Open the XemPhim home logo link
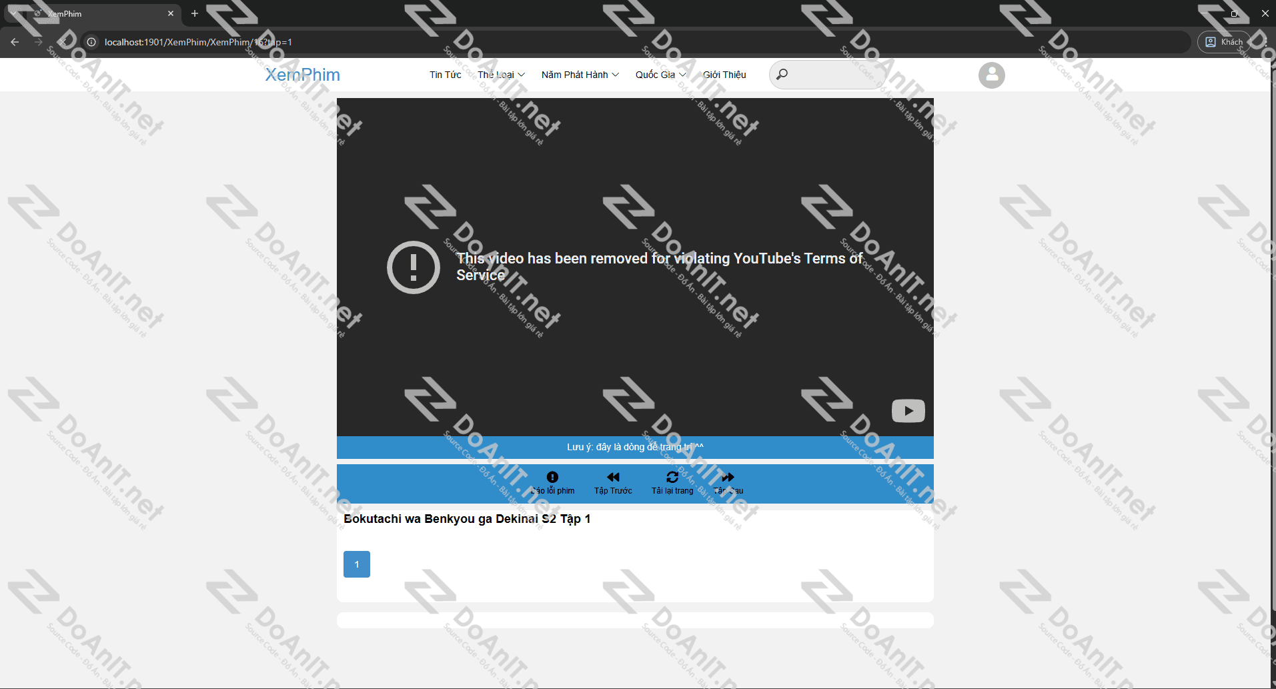Screen dimensions: 1276x689 (302, 75)
